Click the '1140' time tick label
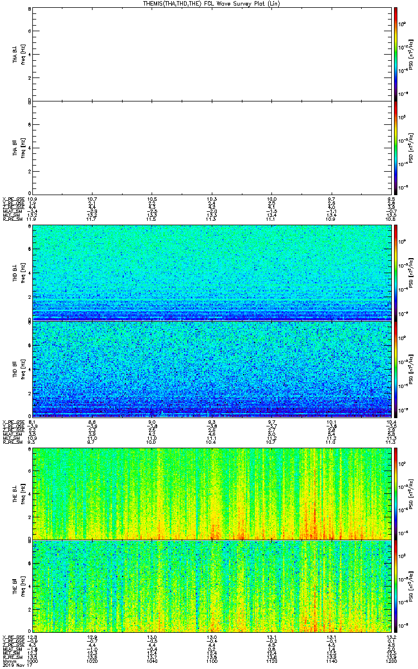The height and width of the screenshot is (669, 418). (330, 661)
